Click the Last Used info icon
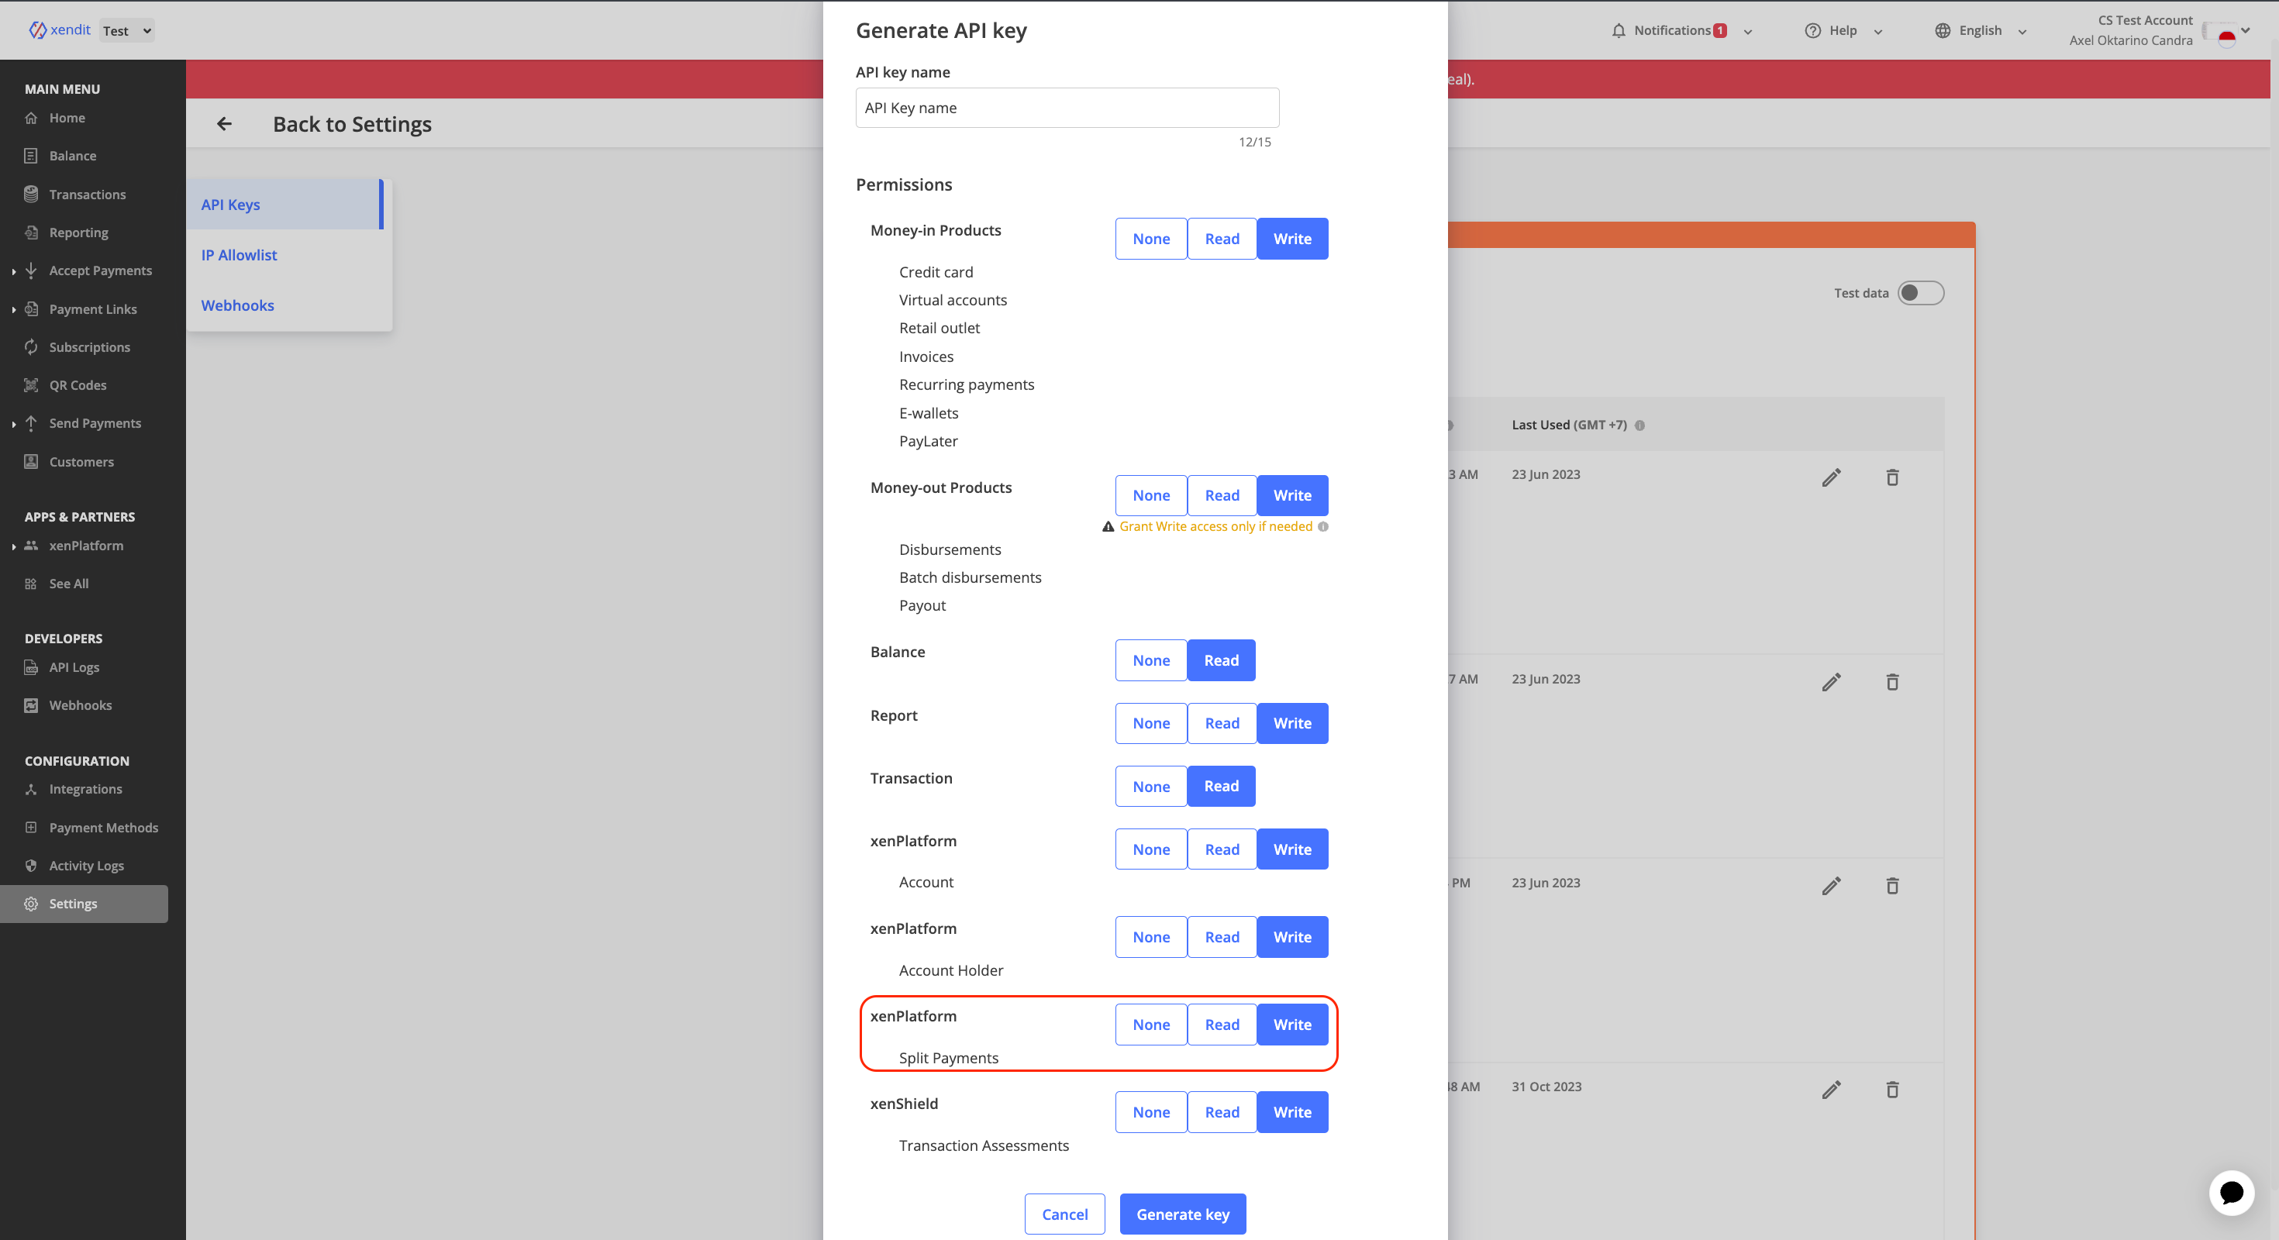The image size is (2279, 1240). click(x=1639, y=425)
